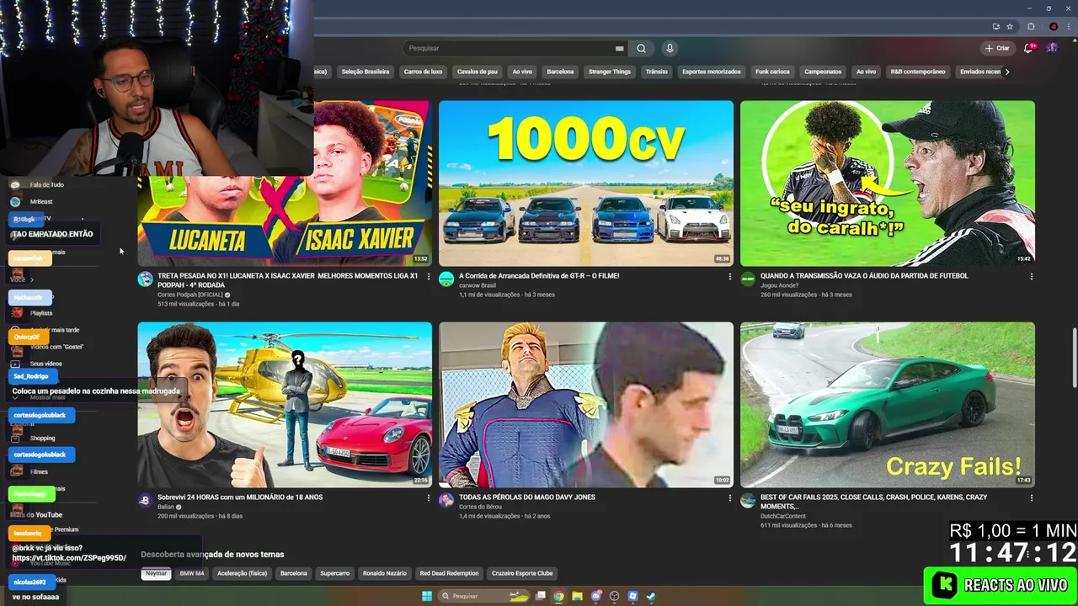Open title TODAS AS PÉROLAS DO MAGO DAVY JONES
The width and height of the screenshot is (1078, 606).
click(x=527, y=497)
